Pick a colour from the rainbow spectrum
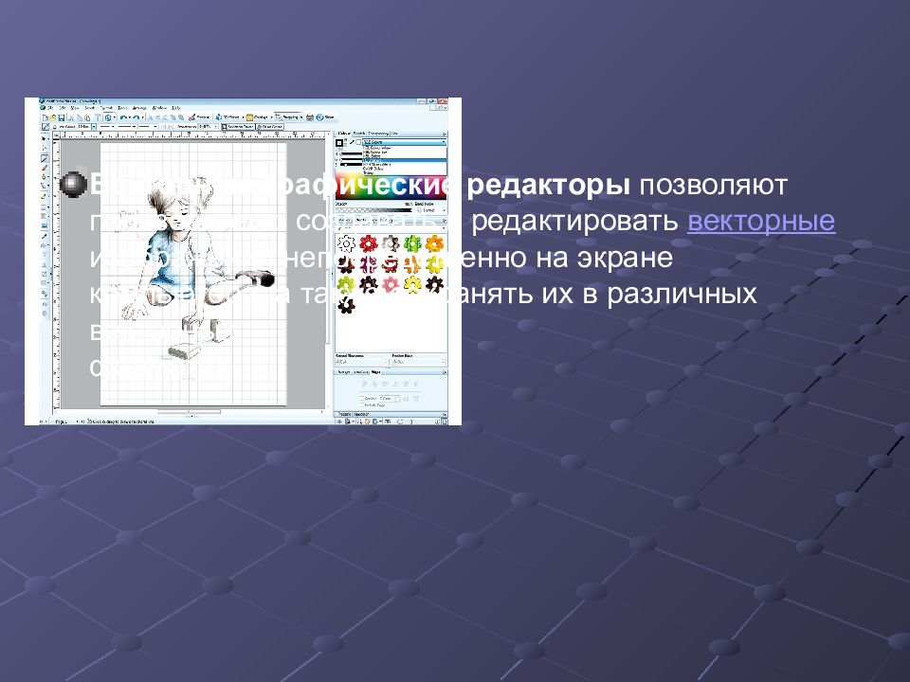Viewport: 910px width, 682px height. 391,188
